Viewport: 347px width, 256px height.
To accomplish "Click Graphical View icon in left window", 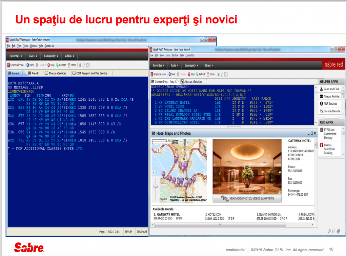I will [x=8, y=65].
